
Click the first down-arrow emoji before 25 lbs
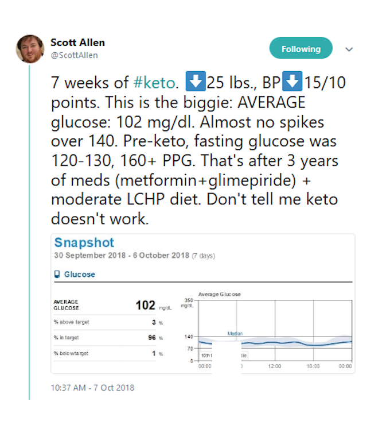(196, 82)
